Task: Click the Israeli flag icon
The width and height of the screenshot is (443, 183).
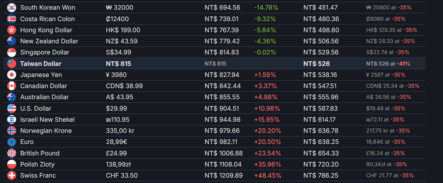Action: tap(12, 120)
